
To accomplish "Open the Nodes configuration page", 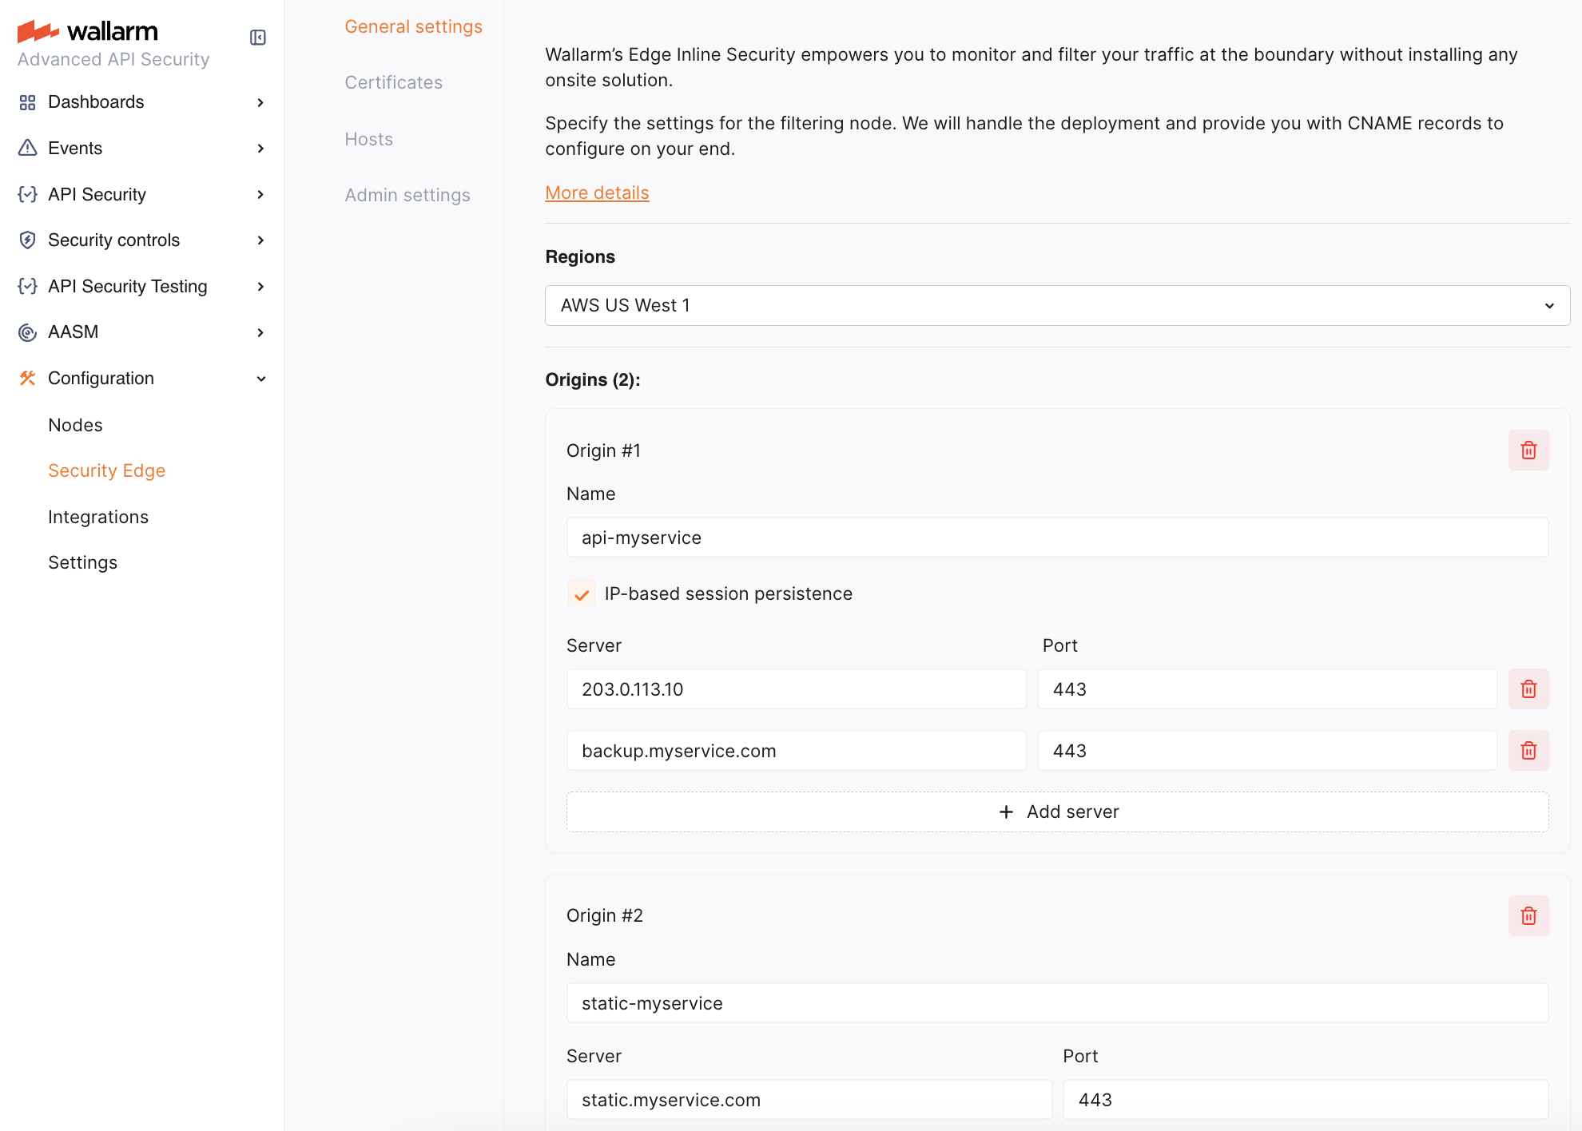I will (75, 425).
